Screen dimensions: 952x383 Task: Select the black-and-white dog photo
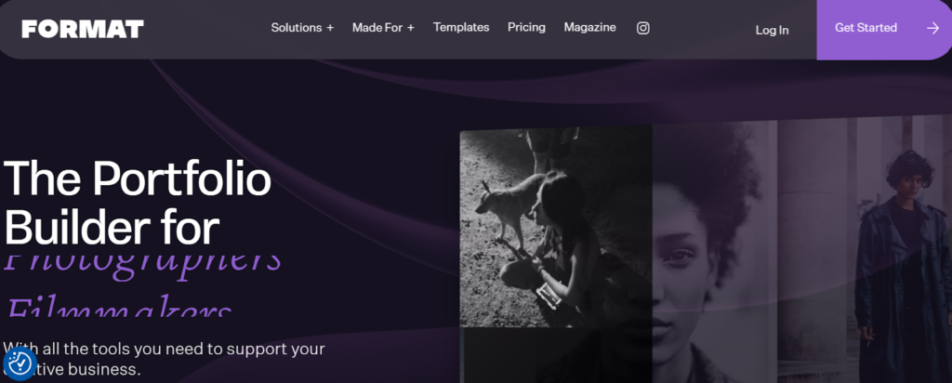coord(555,228)
